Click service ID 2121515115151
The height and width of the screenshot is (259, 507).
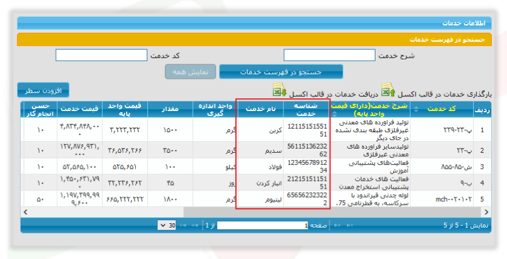coord(307,183)
